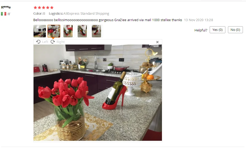Viewport: 246px width, 148px height.
Task: Click the Italian flag icon
Action: (4, 14)
